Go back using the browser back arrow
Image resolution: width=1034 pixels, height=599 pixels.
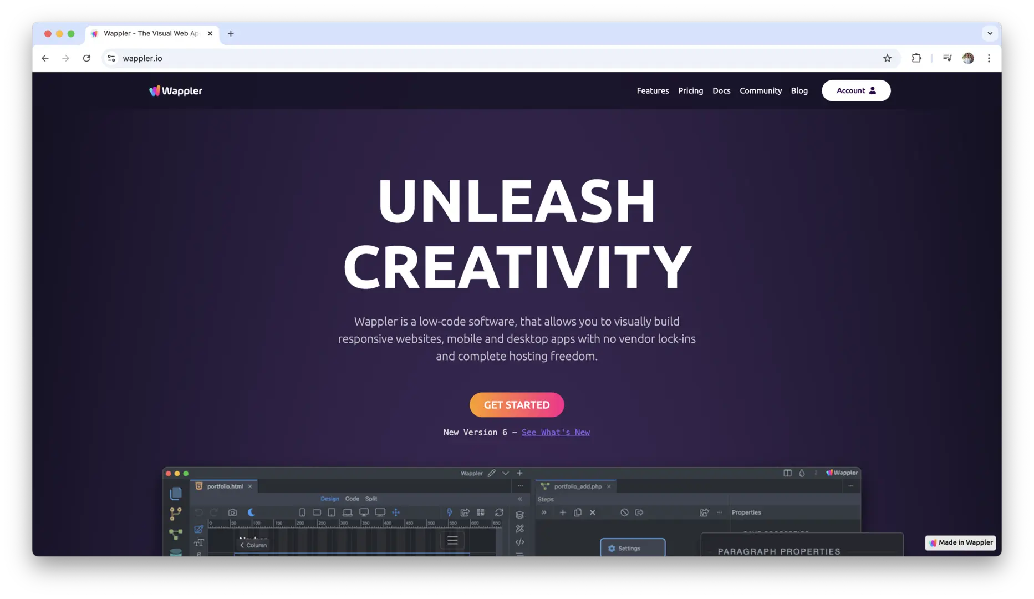(45, 58)
